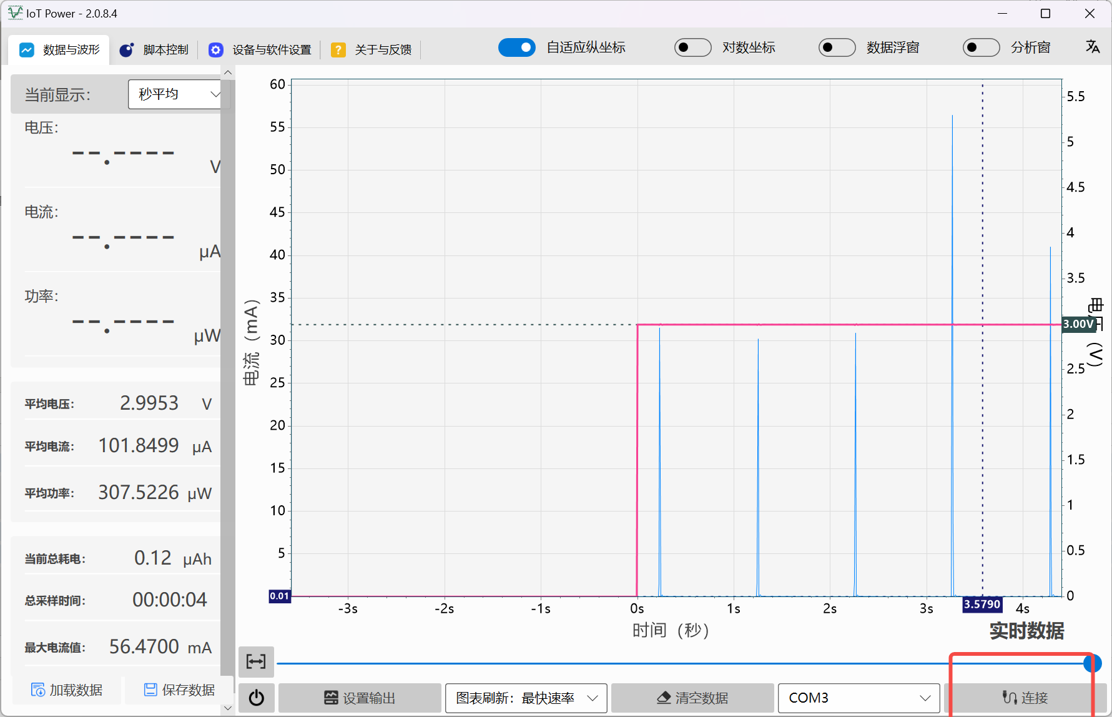Click the 2.9953 average voltage value
The image size is (1112, 717).
pos(149,403)
